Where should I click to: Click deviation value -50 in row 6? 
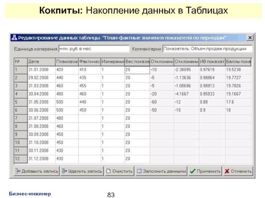pyautogui.click(x=162, y=110)
